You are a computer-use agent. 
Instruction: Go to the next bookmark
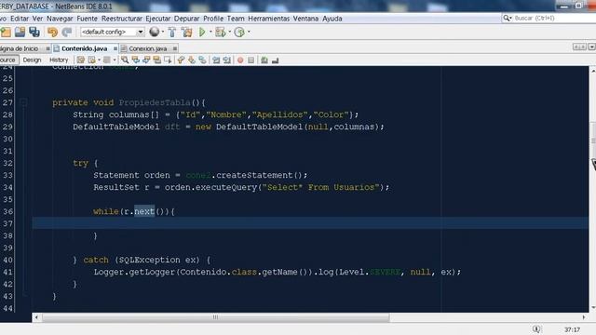click(x=192, y=60)
